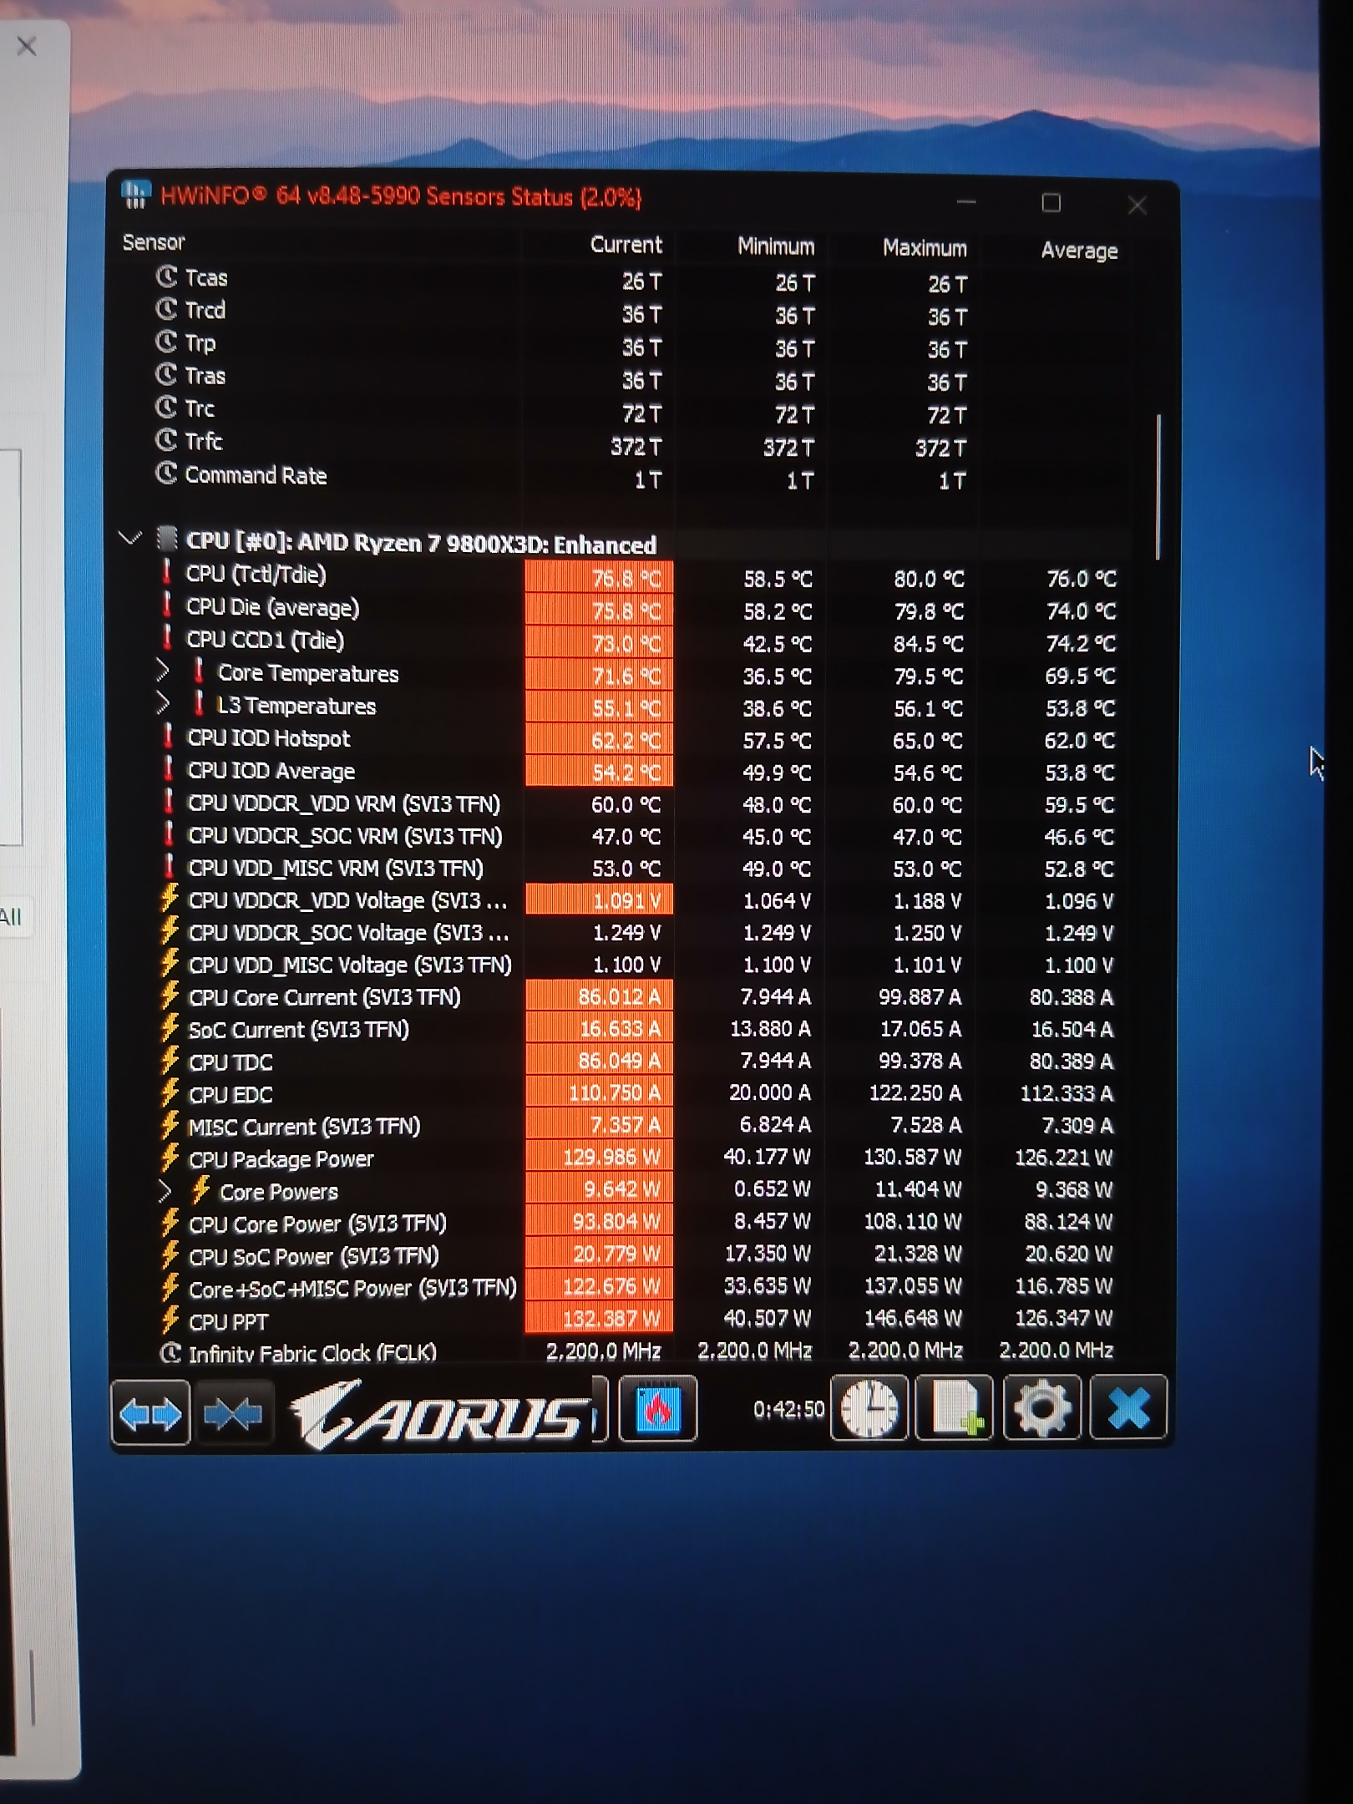This screenshot has height=1804, width=1353.
Task: Click the vertical scrollbar thumb in sensor list
Action: tap(1158, 486)
